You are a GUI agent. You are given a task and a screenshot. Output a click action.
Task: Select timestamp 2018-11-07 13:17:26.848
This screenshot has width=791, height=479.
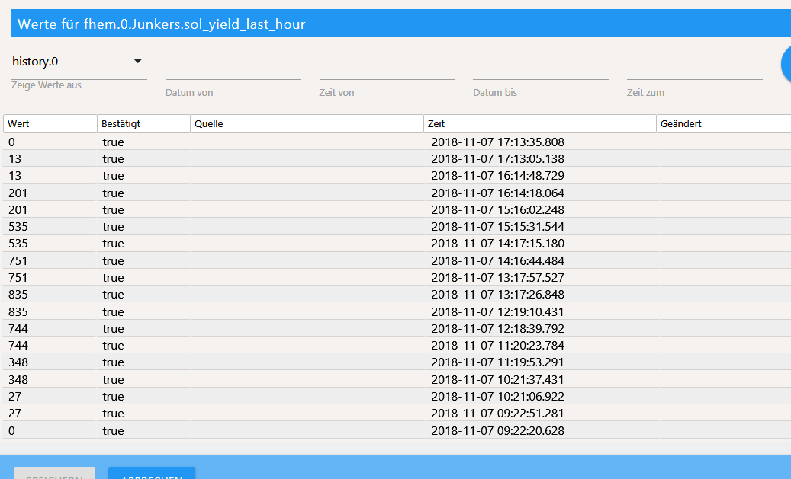tap(497, 295)
